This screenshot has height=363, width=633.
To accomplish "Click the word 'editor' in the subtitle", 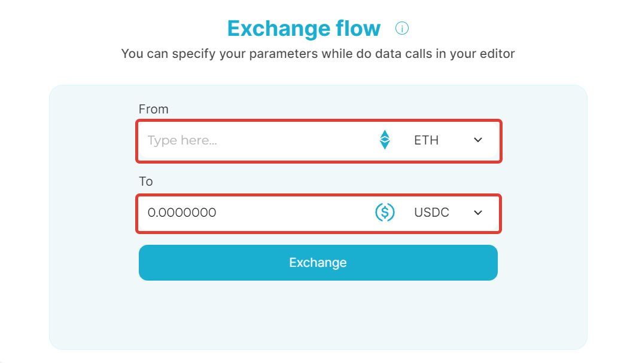I will pos(497,54).
